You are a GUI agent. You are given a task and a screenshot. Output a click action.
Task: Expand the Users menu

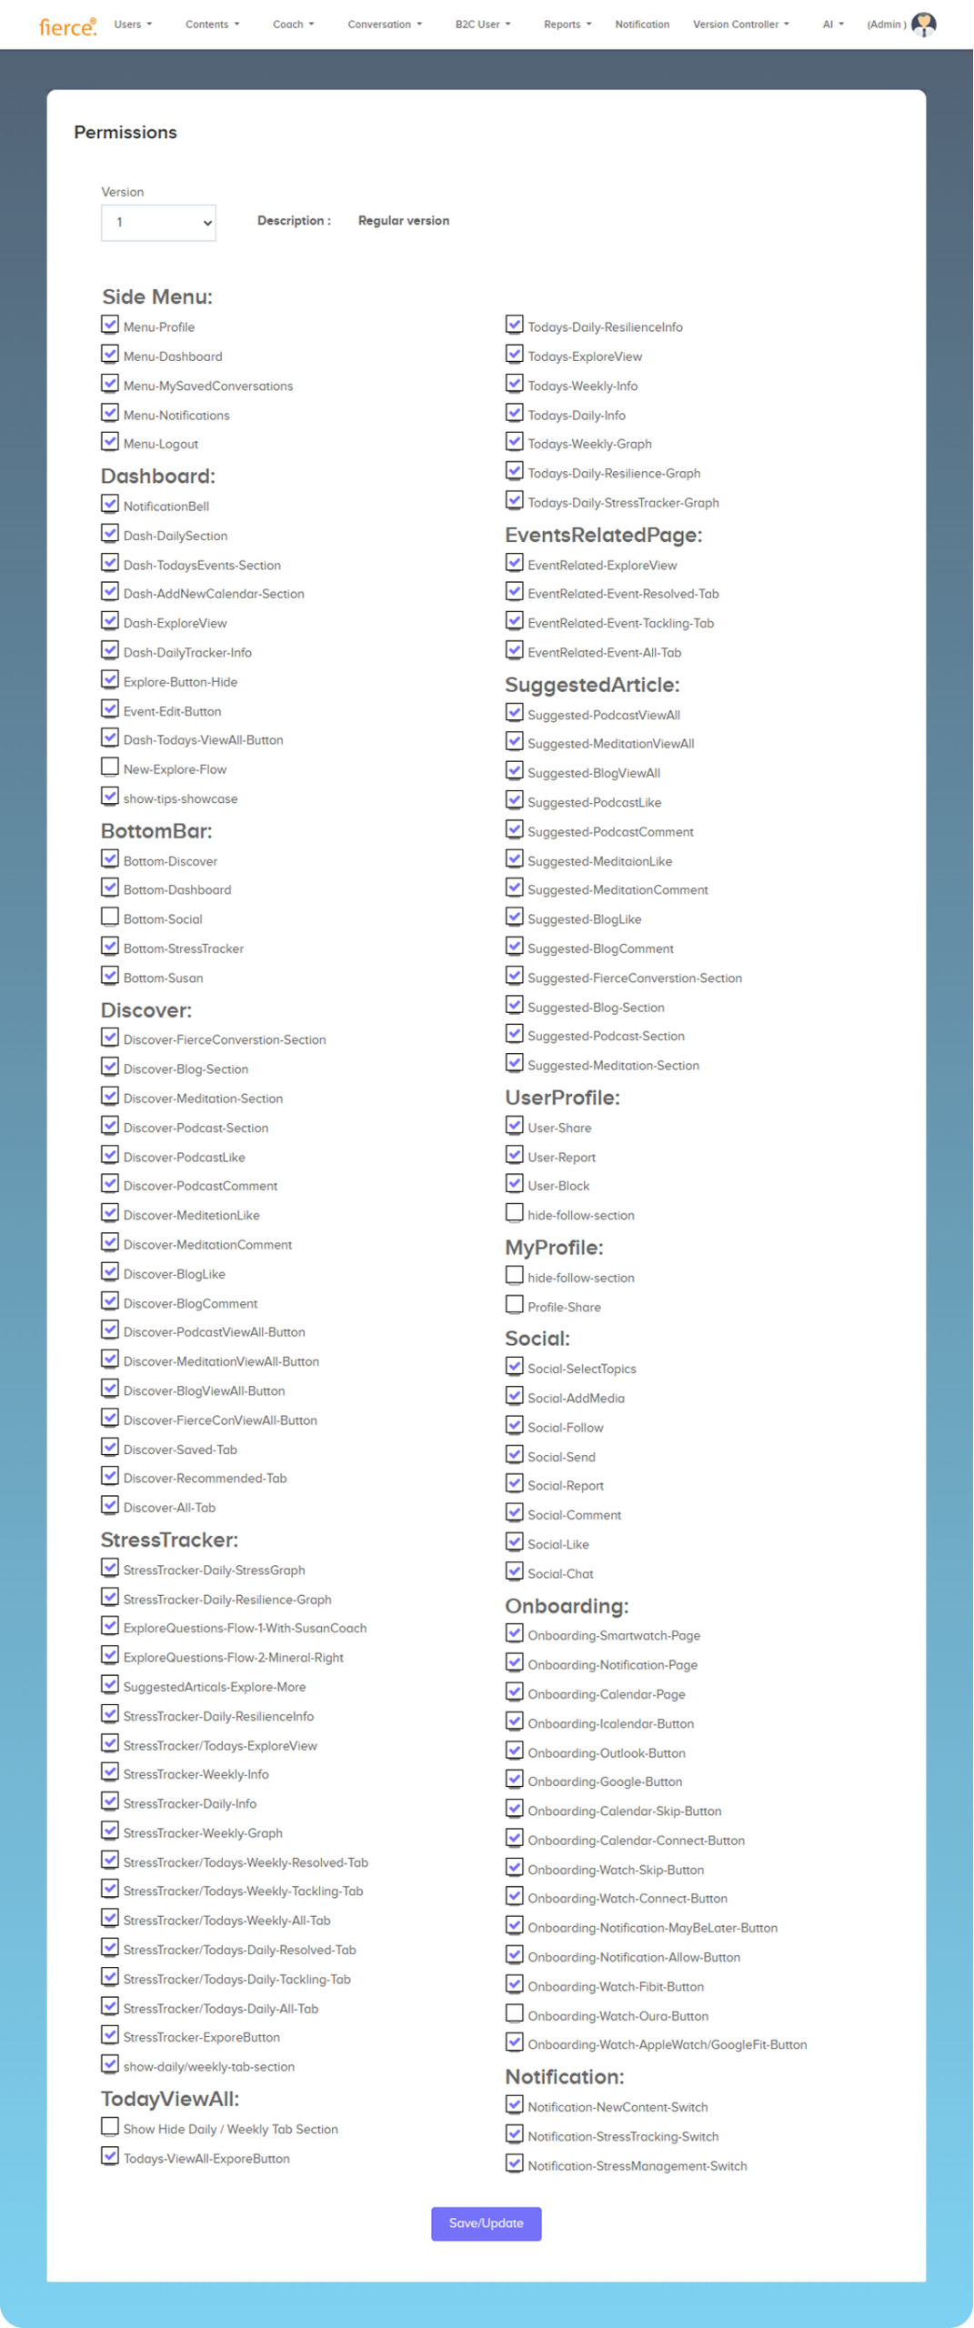coord(133,25)
